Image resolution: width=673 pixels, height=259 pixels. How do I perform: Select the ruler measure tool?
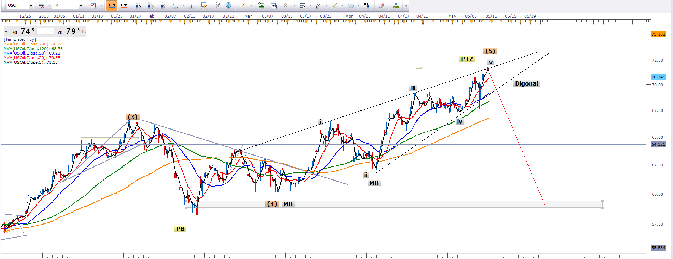tap(243, 5)
